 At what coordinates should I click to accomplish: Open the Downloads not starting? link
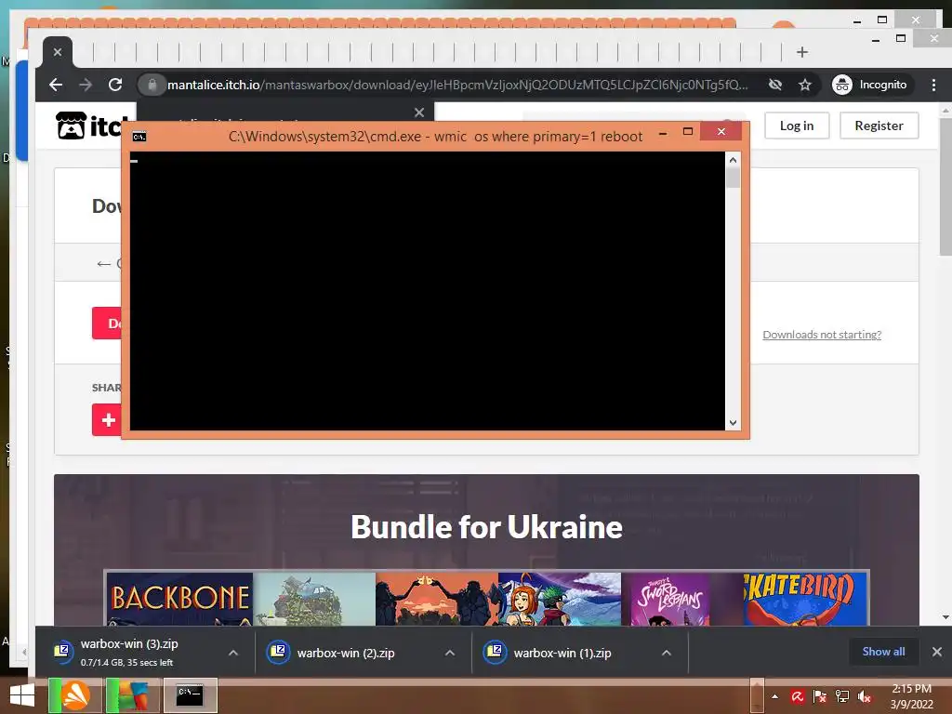point(822,335)
